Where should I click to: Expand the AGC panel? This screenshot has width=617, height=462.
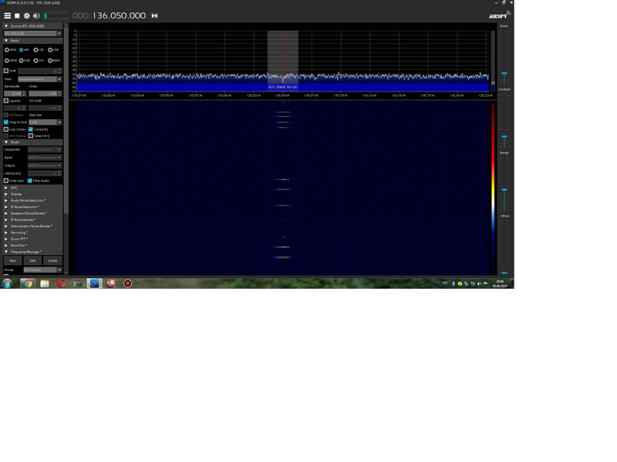(x=32, y=188)
